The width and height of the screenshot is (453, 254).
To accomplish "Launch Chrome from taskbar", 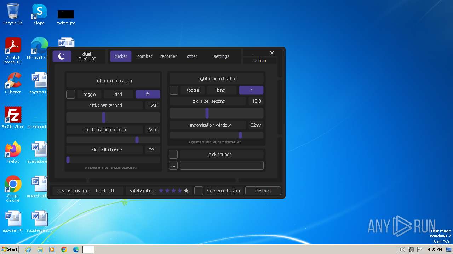I will [x=64, y=249].
